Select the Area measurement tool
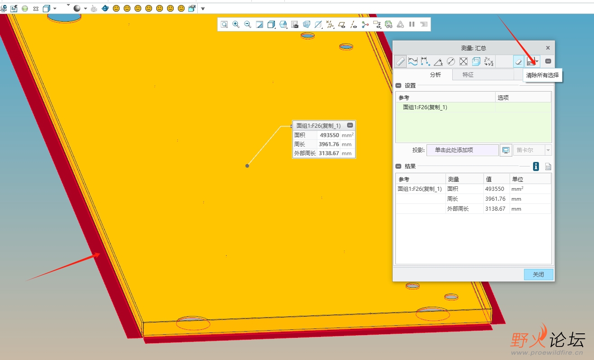This screenshot has width=594, height=360. 463,61
